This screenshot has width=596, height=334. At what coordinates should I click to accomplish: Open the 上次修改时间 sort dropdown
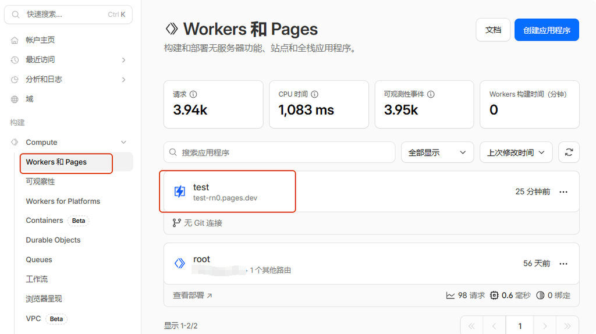(516, 152)
